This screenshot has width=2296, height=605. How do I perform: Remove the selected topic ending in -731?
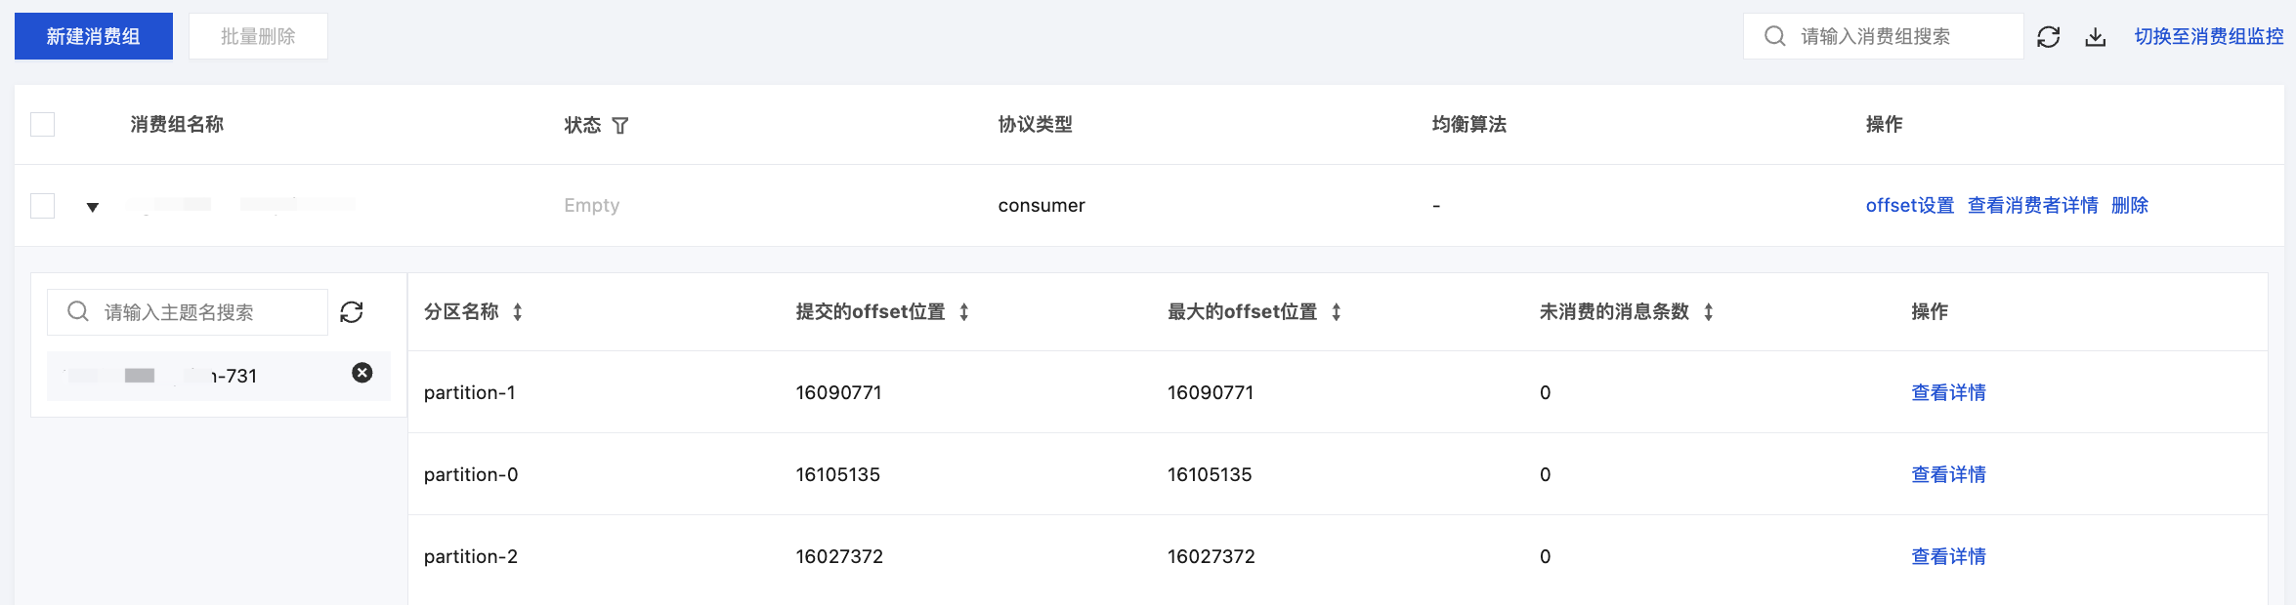pyautogui.click(x=362, y=373)
